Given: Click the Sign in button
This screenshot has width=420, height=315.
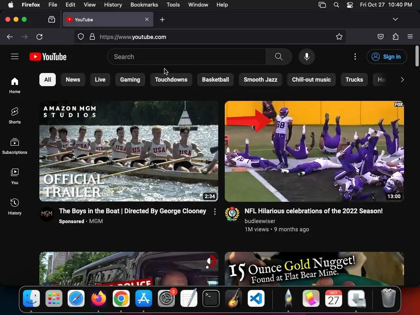Looking at the screenshot, I should [386, 57].
